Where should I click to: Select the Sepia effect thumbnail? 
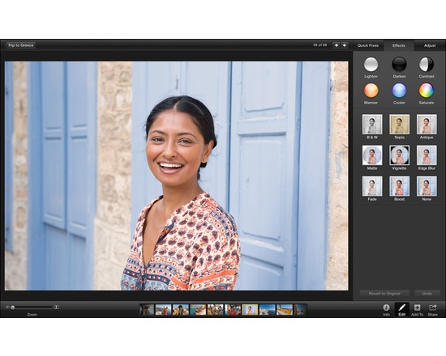point(399,125)
